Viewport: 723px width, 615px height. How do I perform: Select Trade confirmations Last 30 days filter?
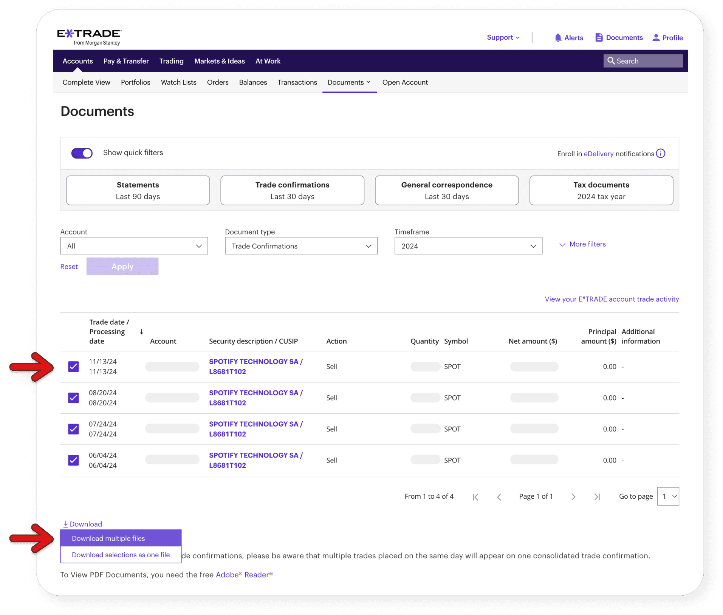click(293, 190)
